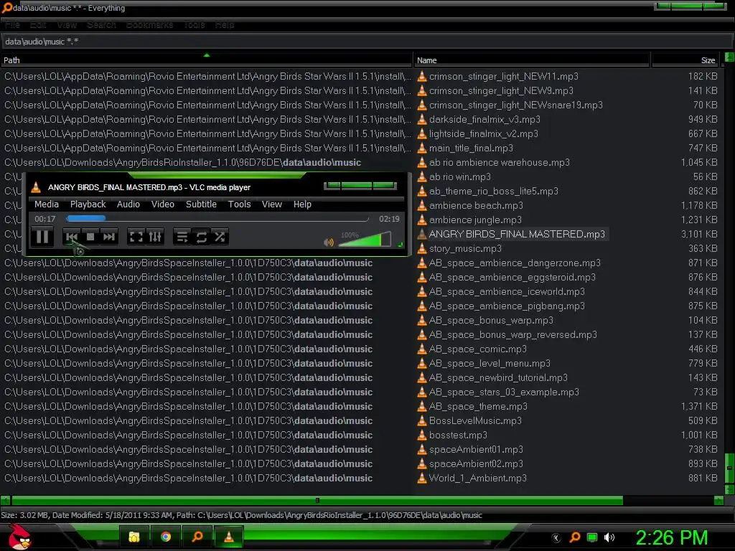Screen dimensions: 735x551
Task: Select darkside_finalmix_v3.mp3 file icon
Action: coord(422,120)
